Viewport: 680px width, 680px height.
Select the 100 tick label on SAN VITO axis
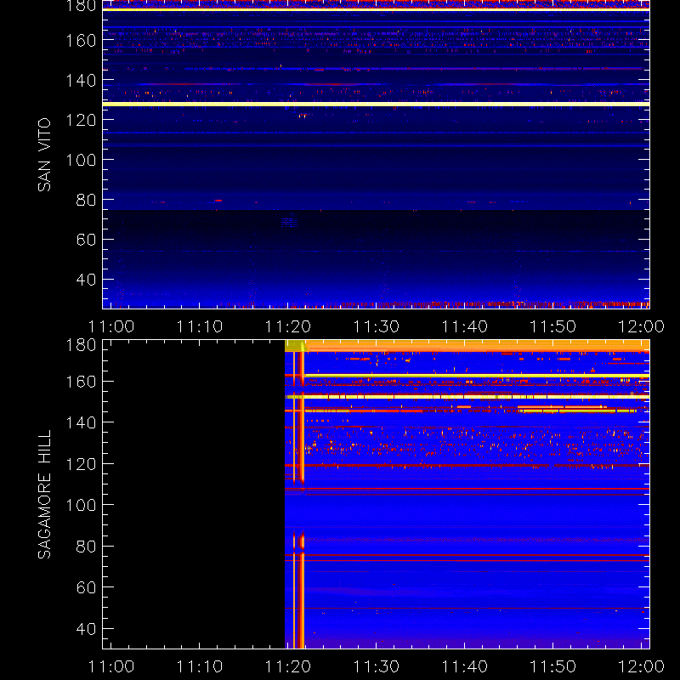[81, 160]
